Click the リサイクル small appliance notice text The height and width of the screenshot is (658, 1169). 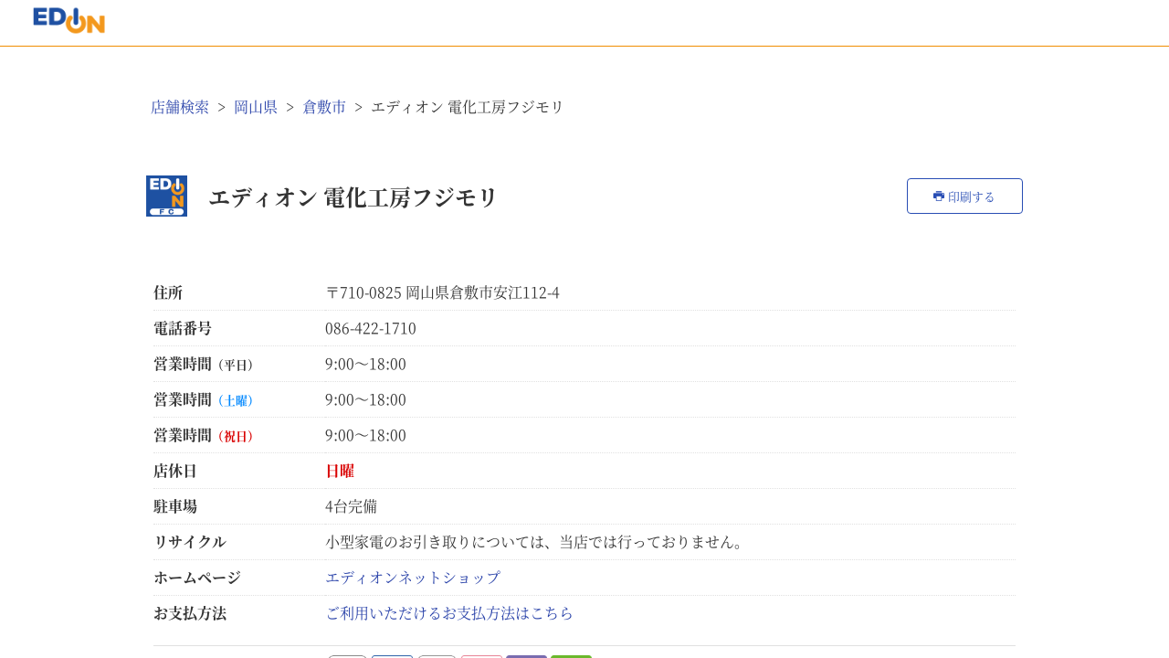pos(537,542)
